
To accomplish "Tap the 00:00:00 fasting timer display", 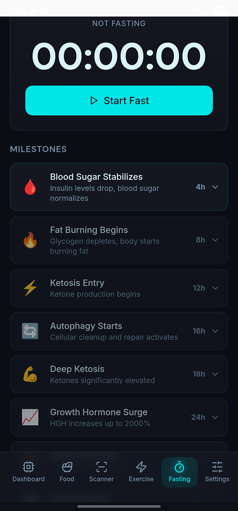I will tap(119, 56).
